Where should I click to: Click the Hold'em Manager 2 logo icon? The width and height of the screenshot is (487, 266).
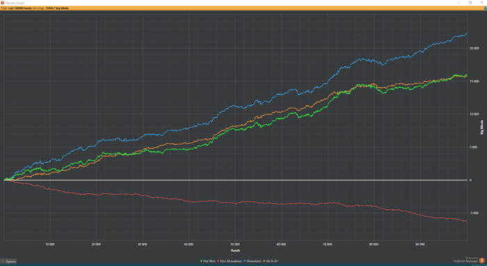pyautogui.click(x=481, y=260)
